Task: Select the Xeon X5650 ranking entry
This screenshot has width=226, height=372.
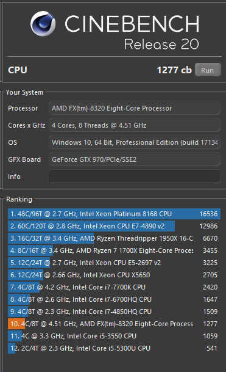Action: (x=114, y=275)
